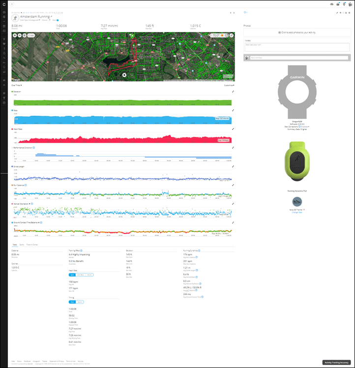Click the edit pencil icon above Photos
Image resolution: width=355 pixels, height=368 pixels.
click(x=337, y=13)
